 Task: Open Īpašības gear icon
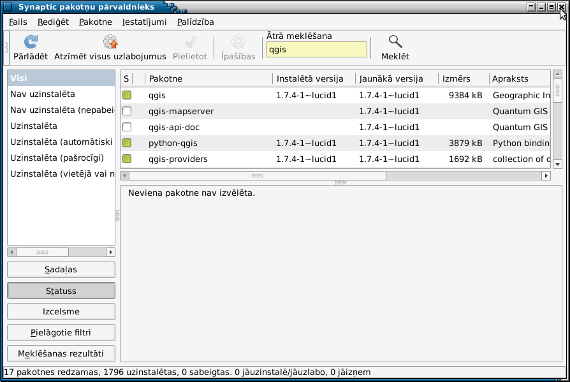(x=238, y=42)
